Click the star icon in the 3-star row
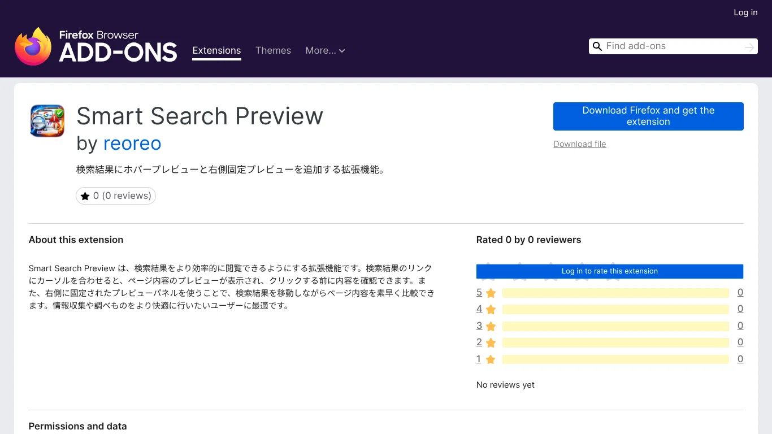Image resolution: width=772 pixels, height=434 pixels. click(x=491, y=326)
